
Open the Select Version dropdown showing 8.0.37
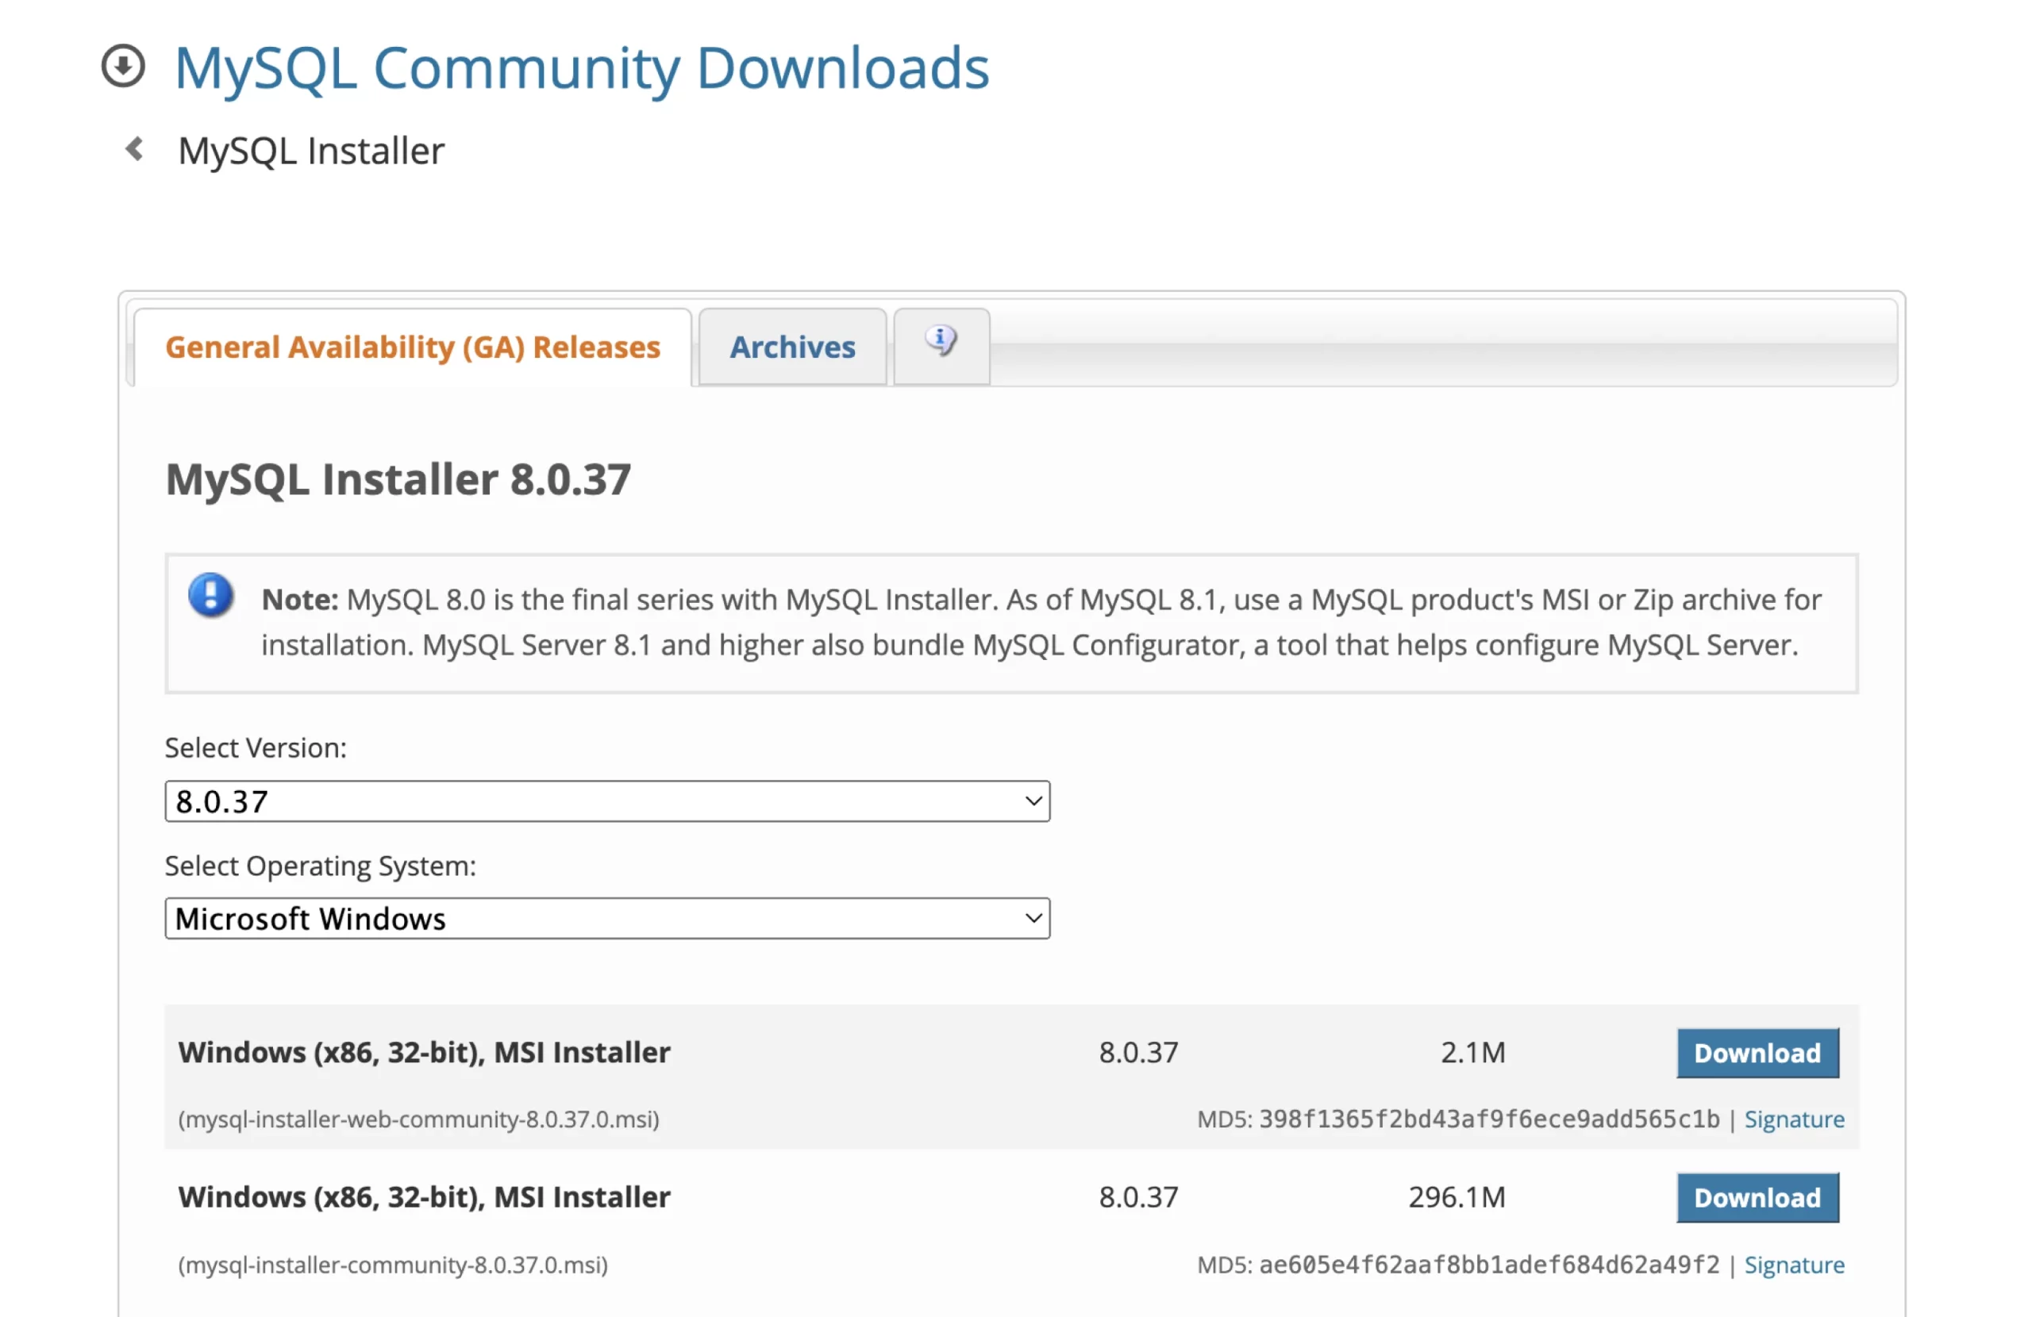point(607,801)
